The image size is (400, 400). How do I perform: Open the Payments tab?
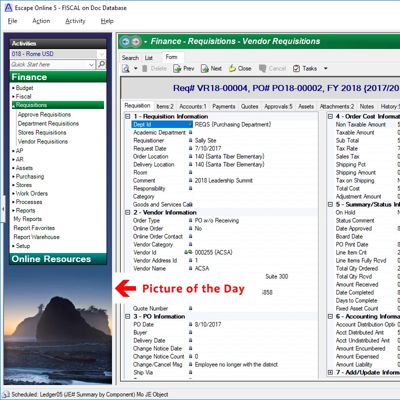(223, 106)
